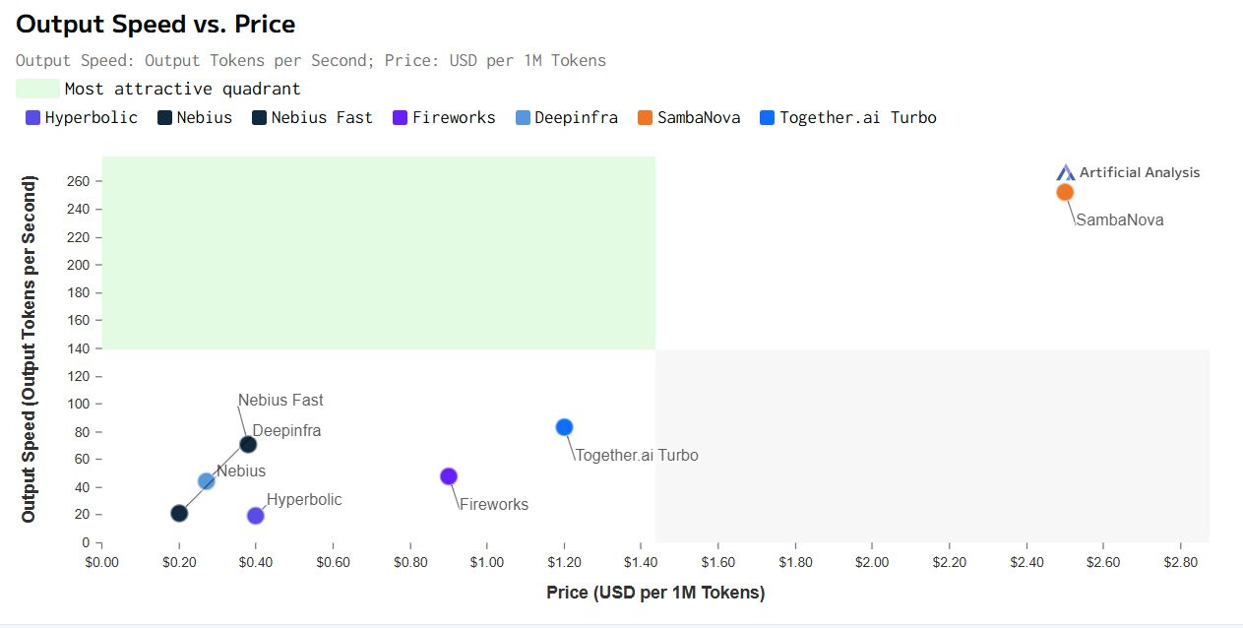Click the Together.ai Turbo data point
Image resolution: width=1243 pixels, height=628 pixels.
pyautogui.click(x=564, y=427)
